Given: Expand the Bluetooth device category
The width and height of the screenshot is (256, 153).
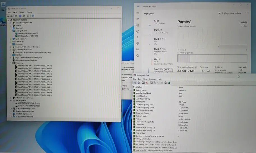Looking at the screenshot, I should [x=11, y=28].
